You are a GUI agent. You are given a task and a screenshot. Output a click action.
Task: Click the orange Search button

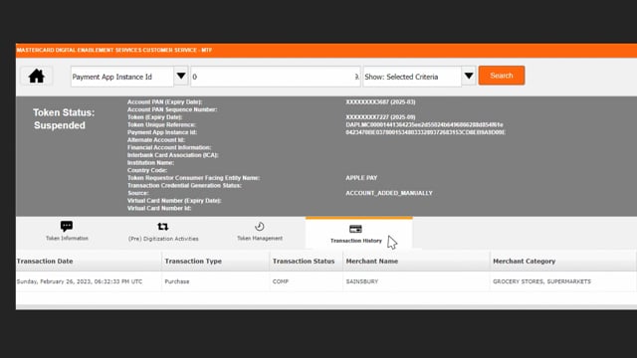pyautogui.click(x=502, y=76)
